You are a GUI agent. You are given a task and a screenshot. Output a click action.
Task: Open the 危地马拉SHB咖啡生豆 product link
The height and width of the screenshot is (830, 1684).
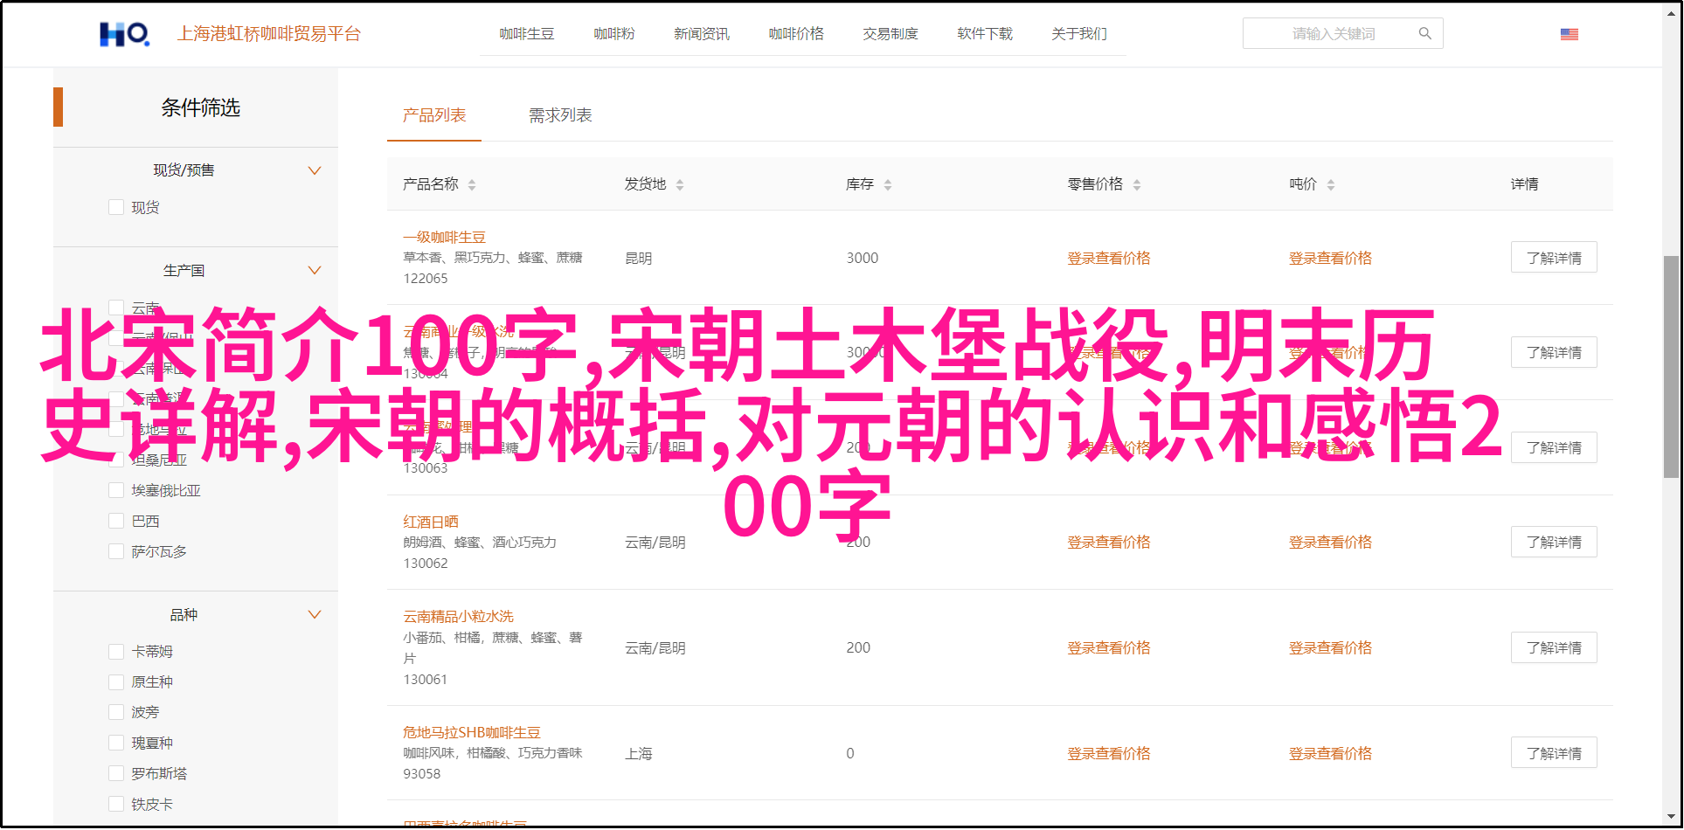[x=472, y=733]
